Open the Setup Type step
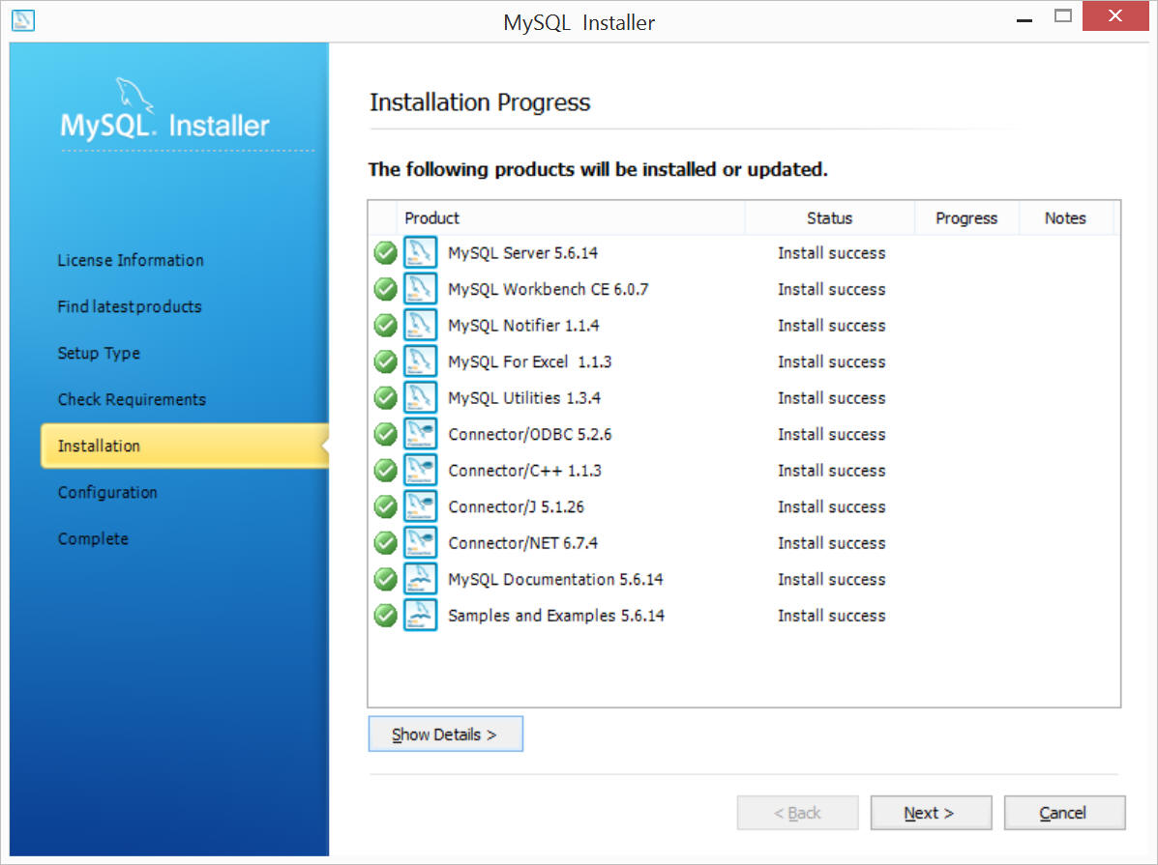The width and height of the screenshot is (1158, 865). (x=99, y=354)
